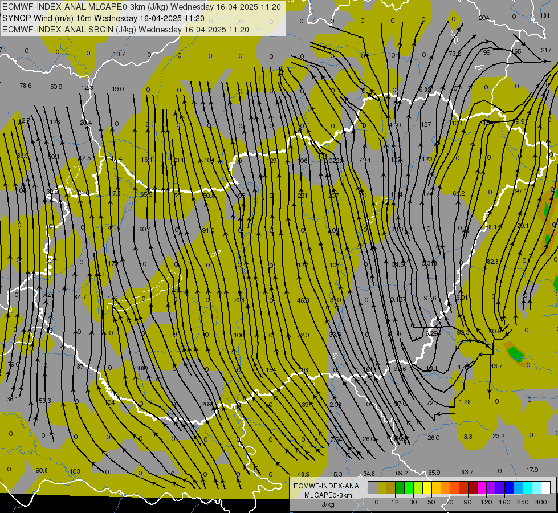Click the map value 204
Screen dimensions: 558x513
(x=484, y=18)
